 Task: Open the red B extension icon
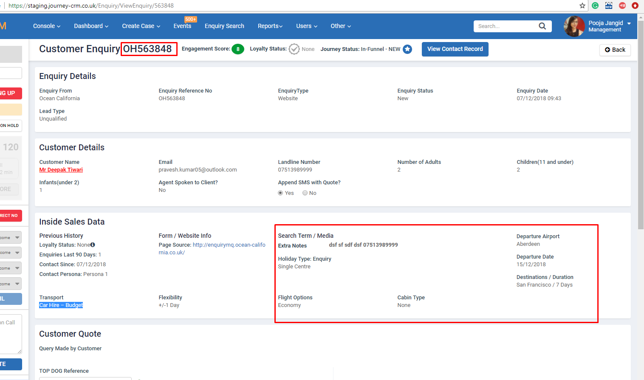tap(622, 6)
